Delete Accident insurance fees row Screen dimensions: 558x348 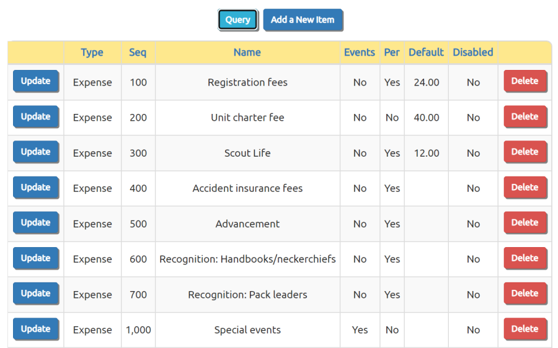click(525, 188)
